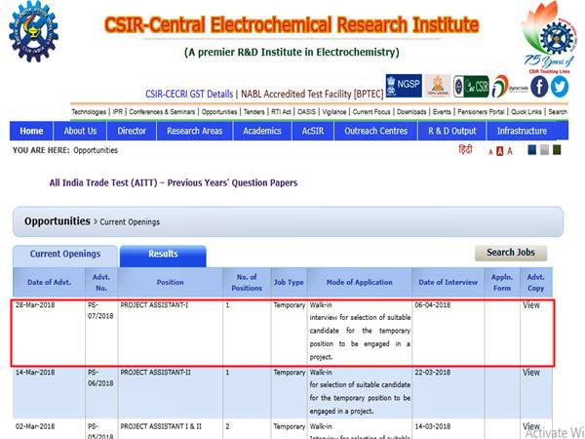Open the Academics menu

pos(262,131)
